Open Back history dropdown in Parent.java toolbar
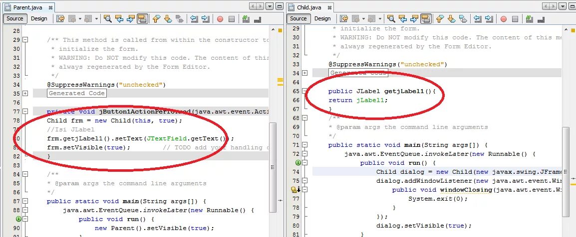This screenshot has height=237, width=576. pos(80,19)
